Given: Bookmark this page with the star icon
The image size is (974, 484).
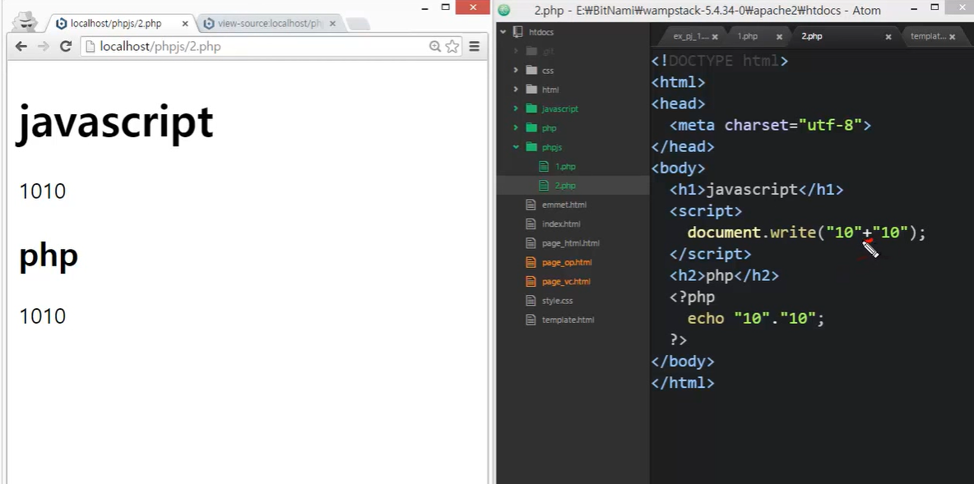Looking at the screenshot, I should (x=452, y=47).
